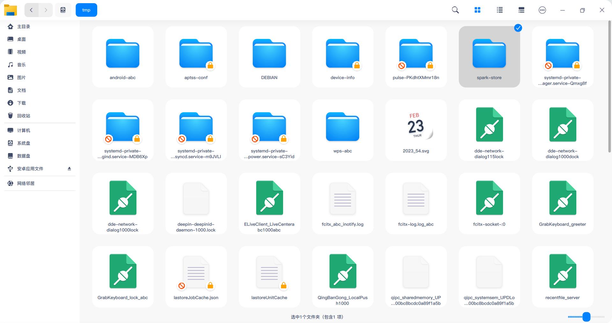Open the 图片 pictures entry in sidebar
This screenshot has height=323, width=612.
(x=22, y=77)
